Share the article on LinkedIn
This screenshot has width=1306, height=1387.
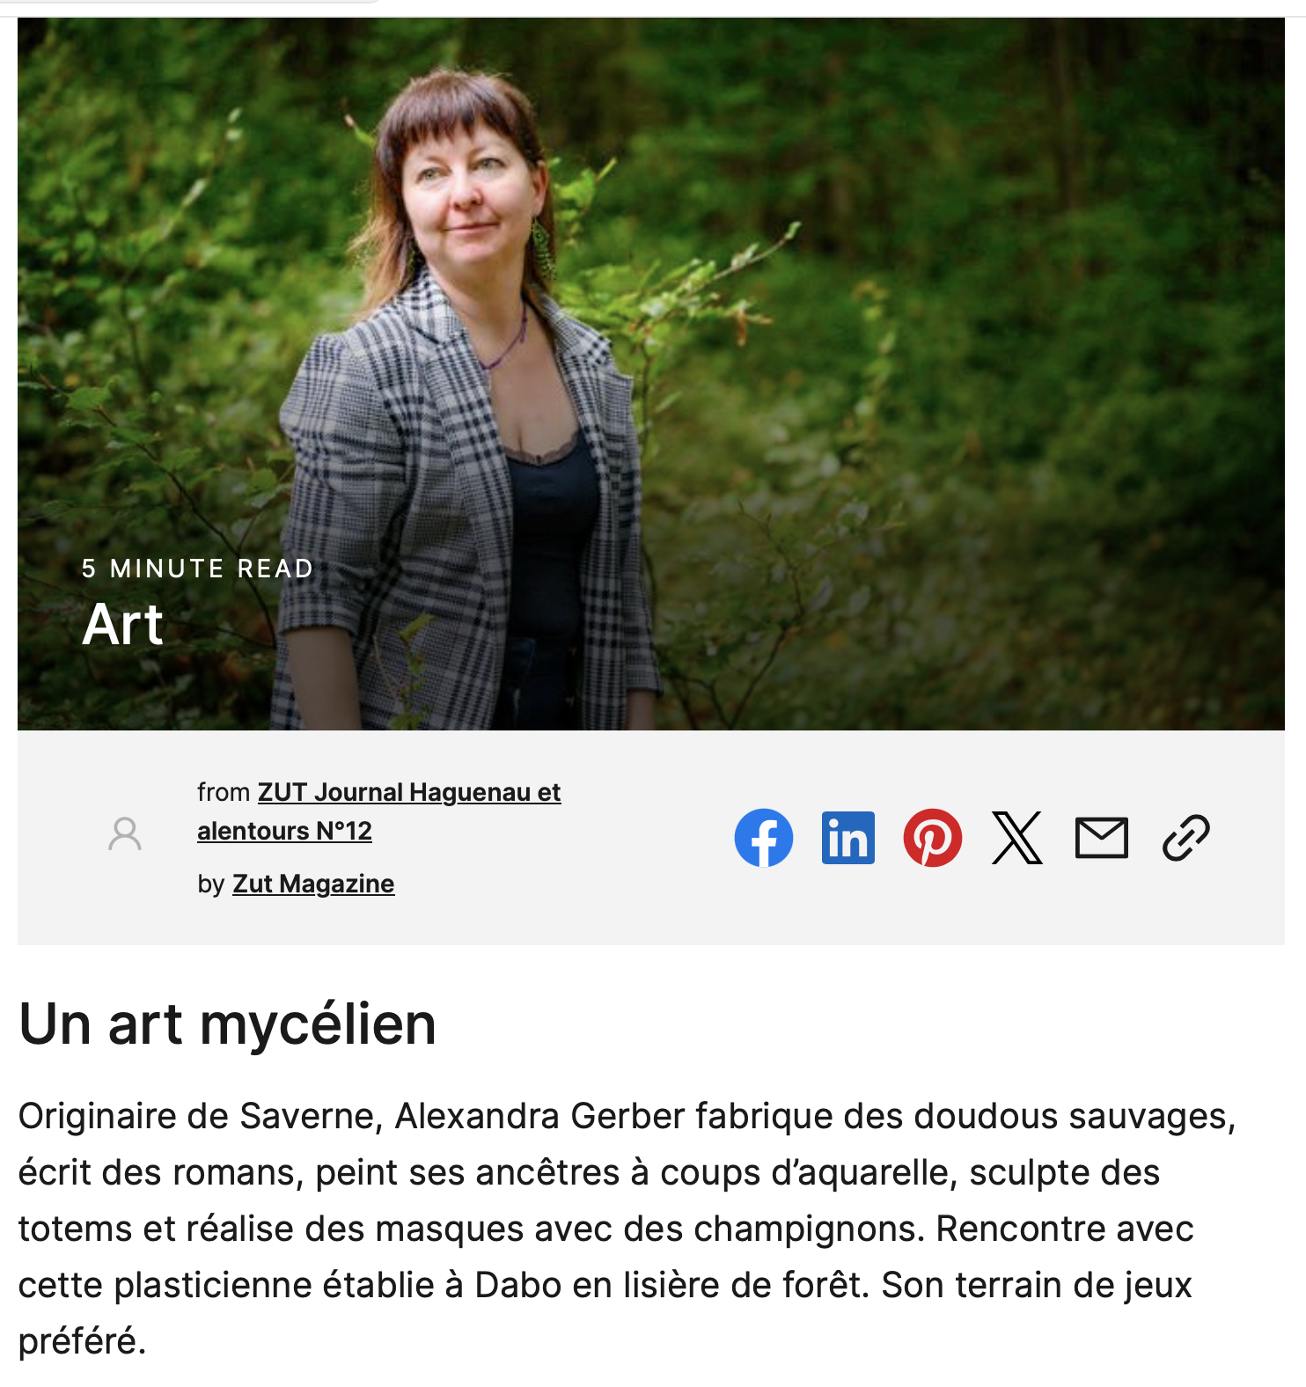tap(848, 838)
